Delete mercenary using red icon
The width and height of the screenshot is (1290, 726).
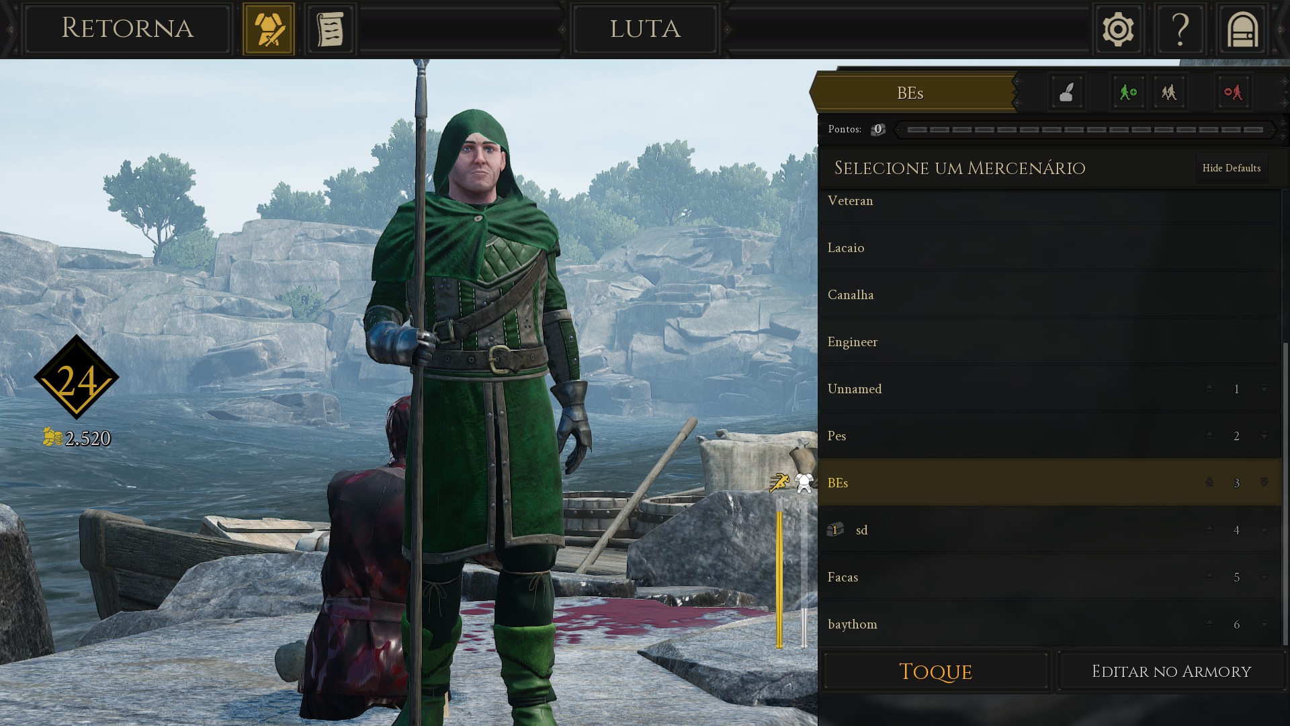coord(1234,92)
